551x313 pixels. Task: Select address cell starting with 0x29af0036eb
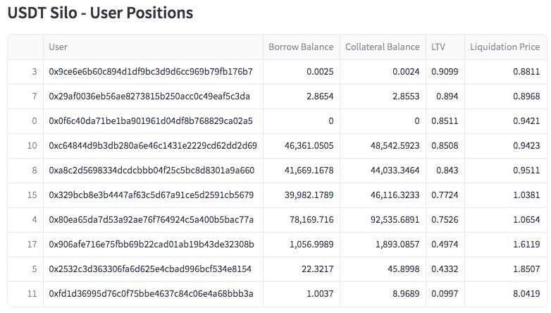(x=149, y=97)
